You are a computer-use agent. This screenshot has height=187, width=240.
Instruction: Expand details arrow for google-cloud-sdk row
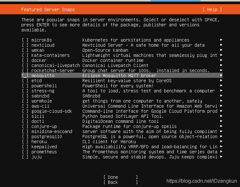(221, 111)
